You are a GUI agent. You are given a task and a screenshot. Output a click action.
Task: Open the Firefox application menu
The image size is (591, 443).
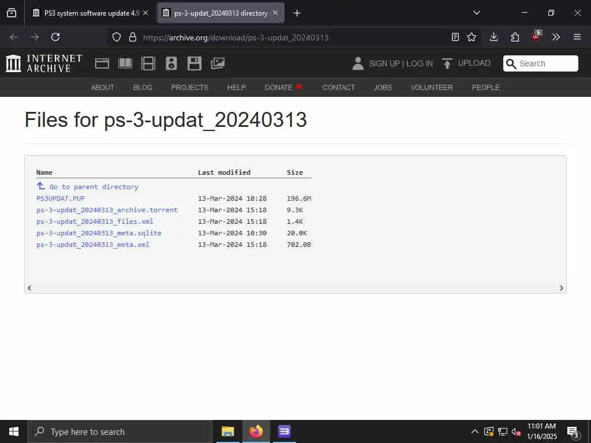pyautogui.click(x=577, y=37)
